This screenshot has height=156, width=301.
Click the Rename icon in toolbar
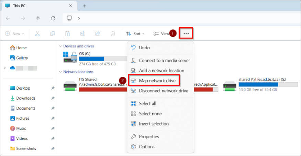82,34
